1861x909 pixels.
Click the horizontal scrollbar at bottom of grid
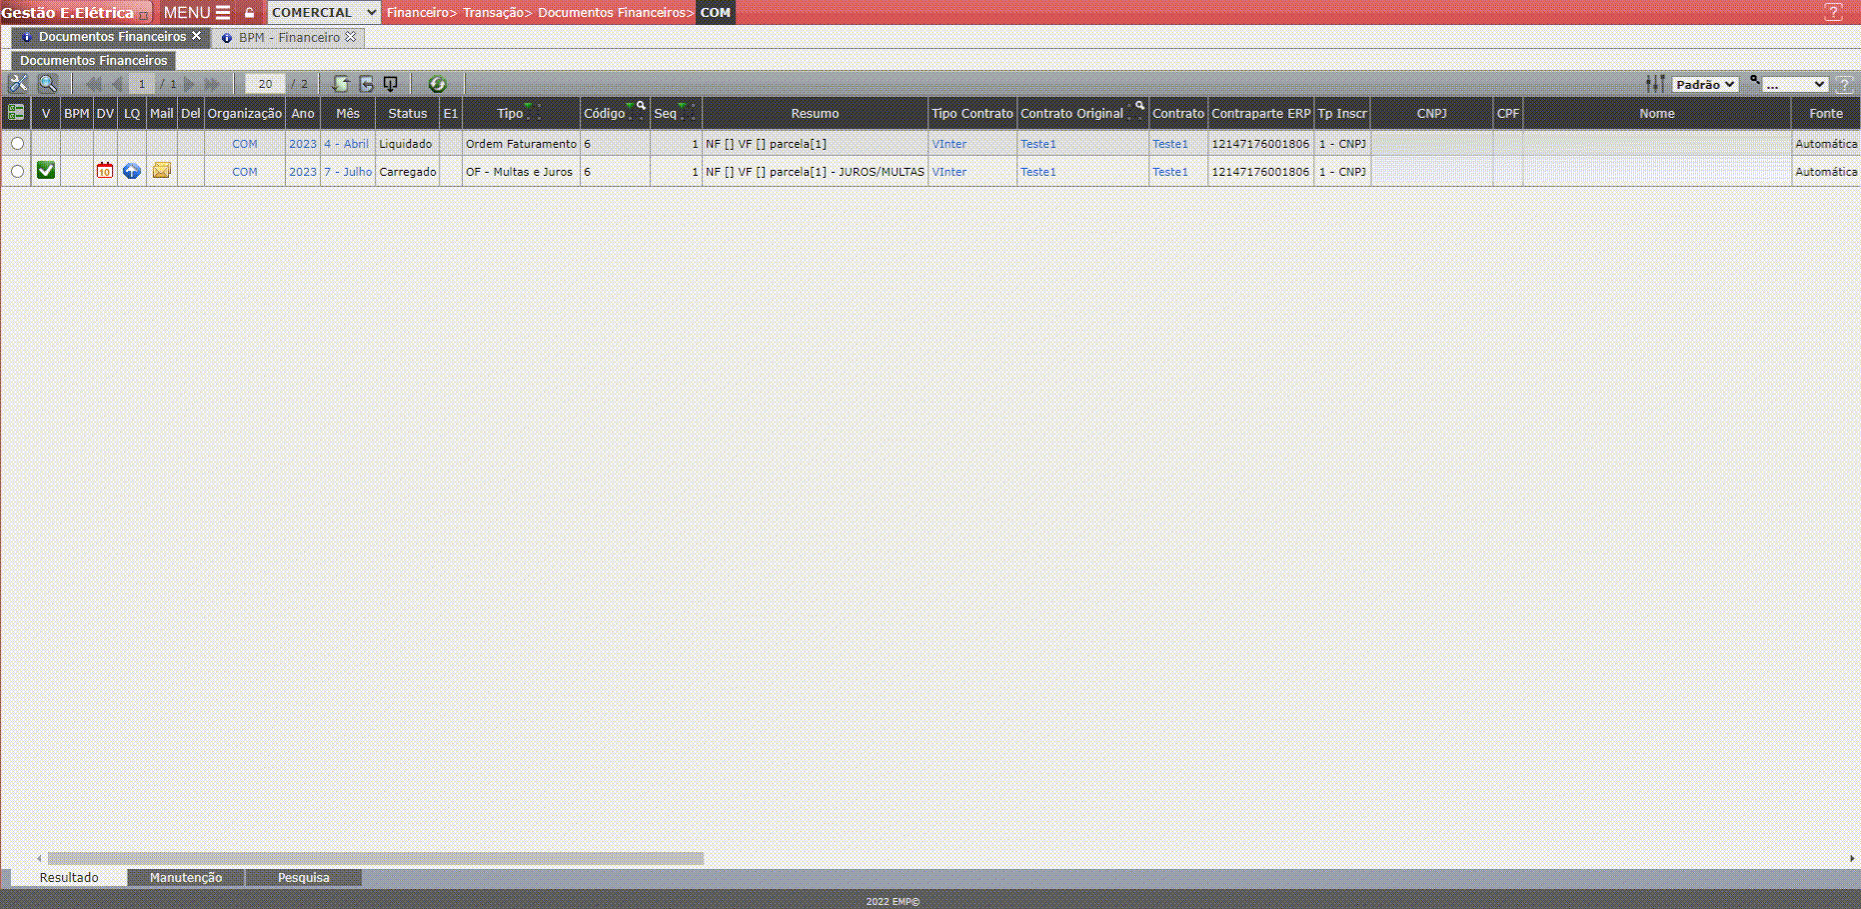375,858
